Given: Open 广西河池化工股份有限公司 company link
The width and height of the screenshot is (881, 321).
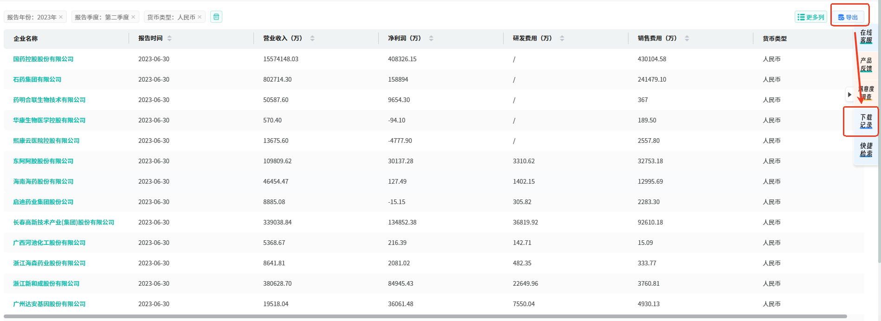Looking at the screenshot, I should 49,243.
